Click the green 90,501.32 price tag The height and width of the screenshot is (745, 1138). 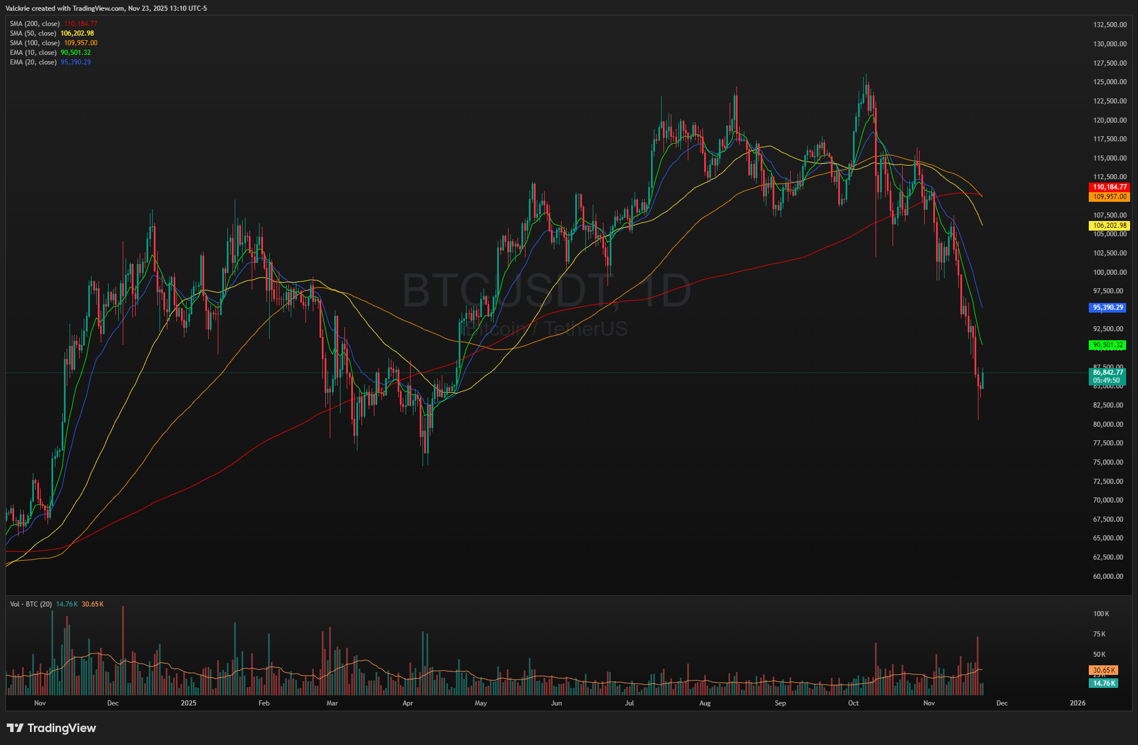(1107, 345)
